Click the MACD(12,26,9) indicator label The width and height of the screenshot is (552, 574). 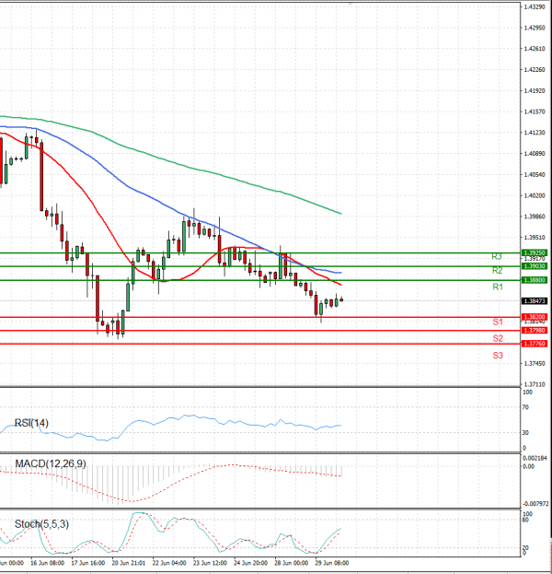click(51, 463)
